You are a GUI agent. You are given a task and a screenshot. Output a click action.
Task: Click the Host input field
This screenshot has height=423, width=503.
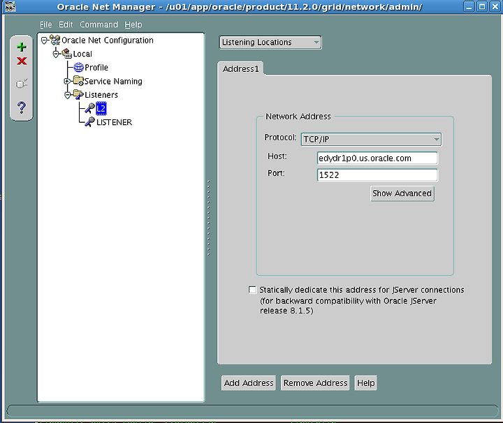point(377,158)
